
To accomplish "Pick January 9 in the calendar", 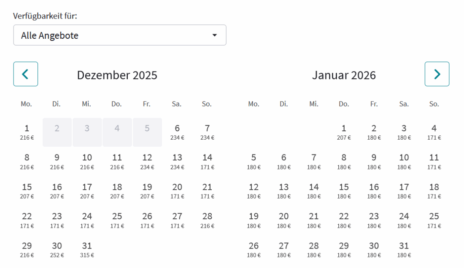I will pyautogui.click(x=374, y=162).
